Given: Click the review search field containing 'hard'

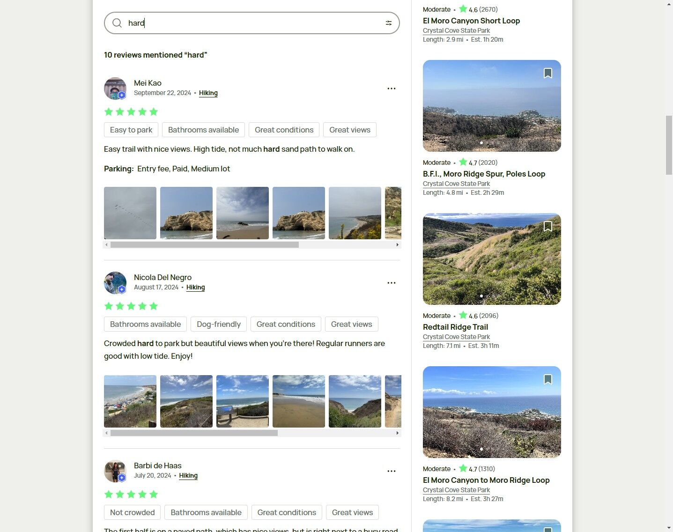Looking at the screenshot, I should [x=252, y=23].
